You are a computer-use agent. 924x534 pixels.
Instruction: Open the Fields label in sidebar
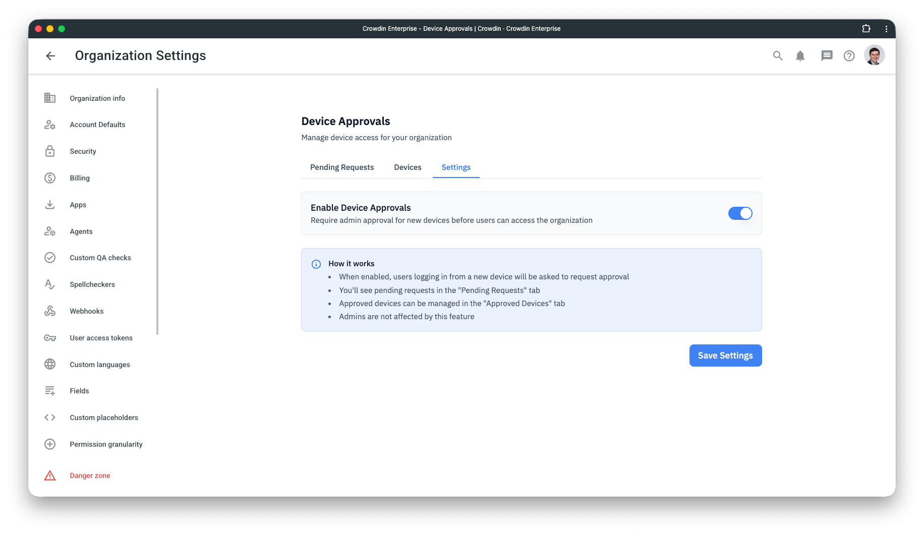pos(79,391)
